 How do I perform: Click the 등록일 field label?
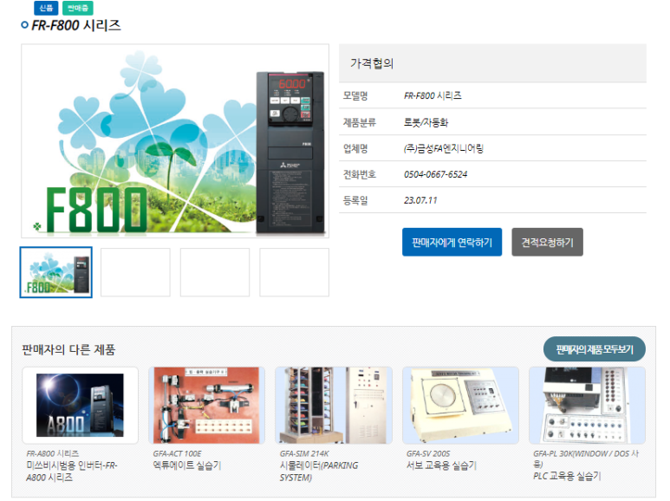(355, 200)
